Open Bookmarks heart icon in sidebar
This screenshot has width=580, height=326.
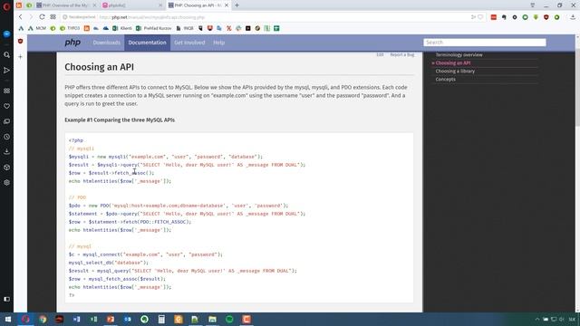tap(6, 106)
